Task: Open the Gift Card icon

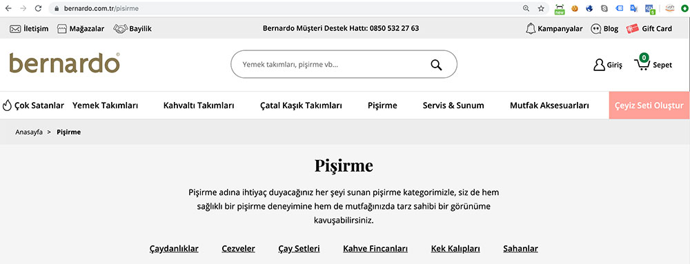Action: coord(632,28)
